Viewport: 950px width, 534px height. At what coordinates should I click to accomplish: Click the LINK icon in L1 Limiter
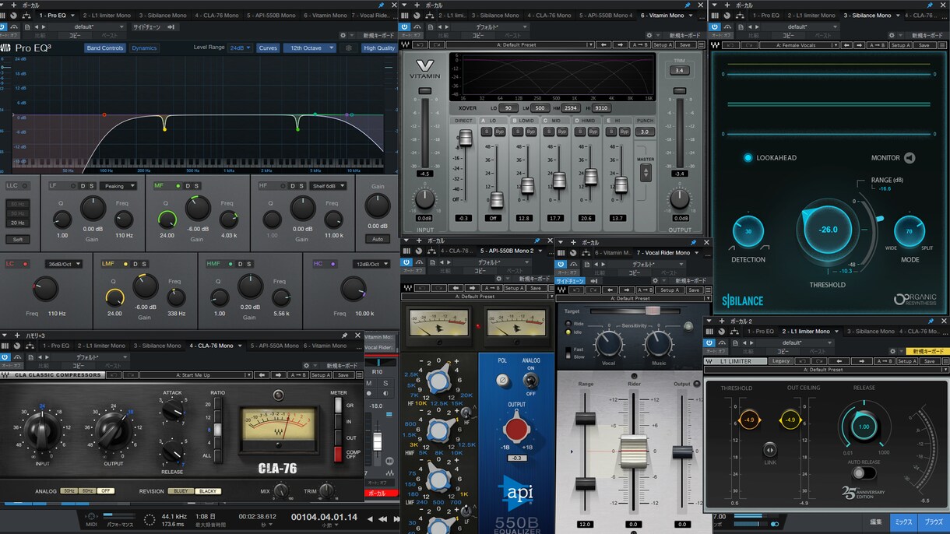[x=769, y=449]
